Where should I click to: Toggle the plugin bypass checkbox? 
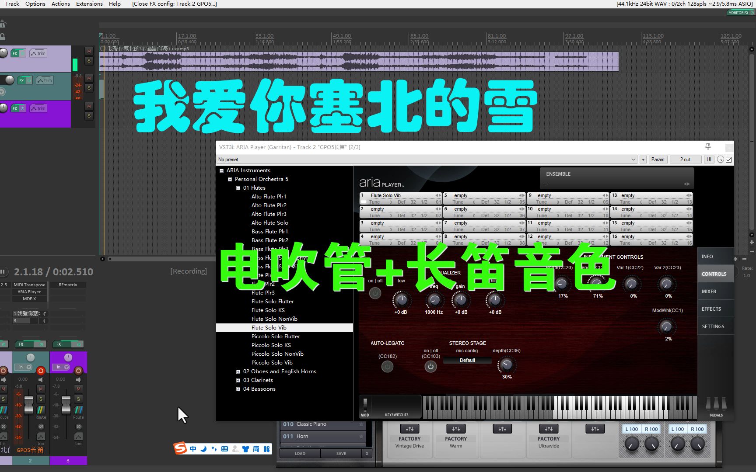pyautogui.click(x=729, y=160)
